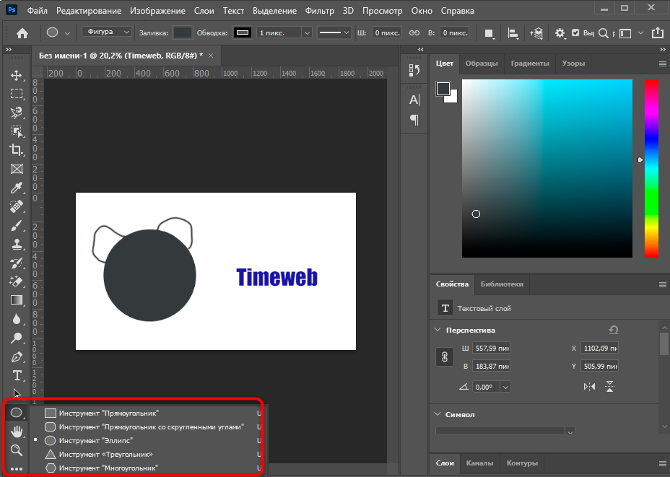Flip horizontally in Properties panel
Image resolution: width=670 pixels, height=477 pixels.
pos(590,387)
